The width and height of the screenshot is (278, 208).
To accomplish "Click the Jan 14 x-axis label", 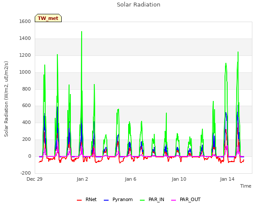I will (227, 179).
